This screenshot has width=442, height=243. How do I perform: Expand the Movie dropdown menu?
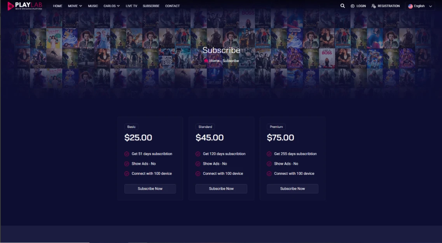click(75, 6)
